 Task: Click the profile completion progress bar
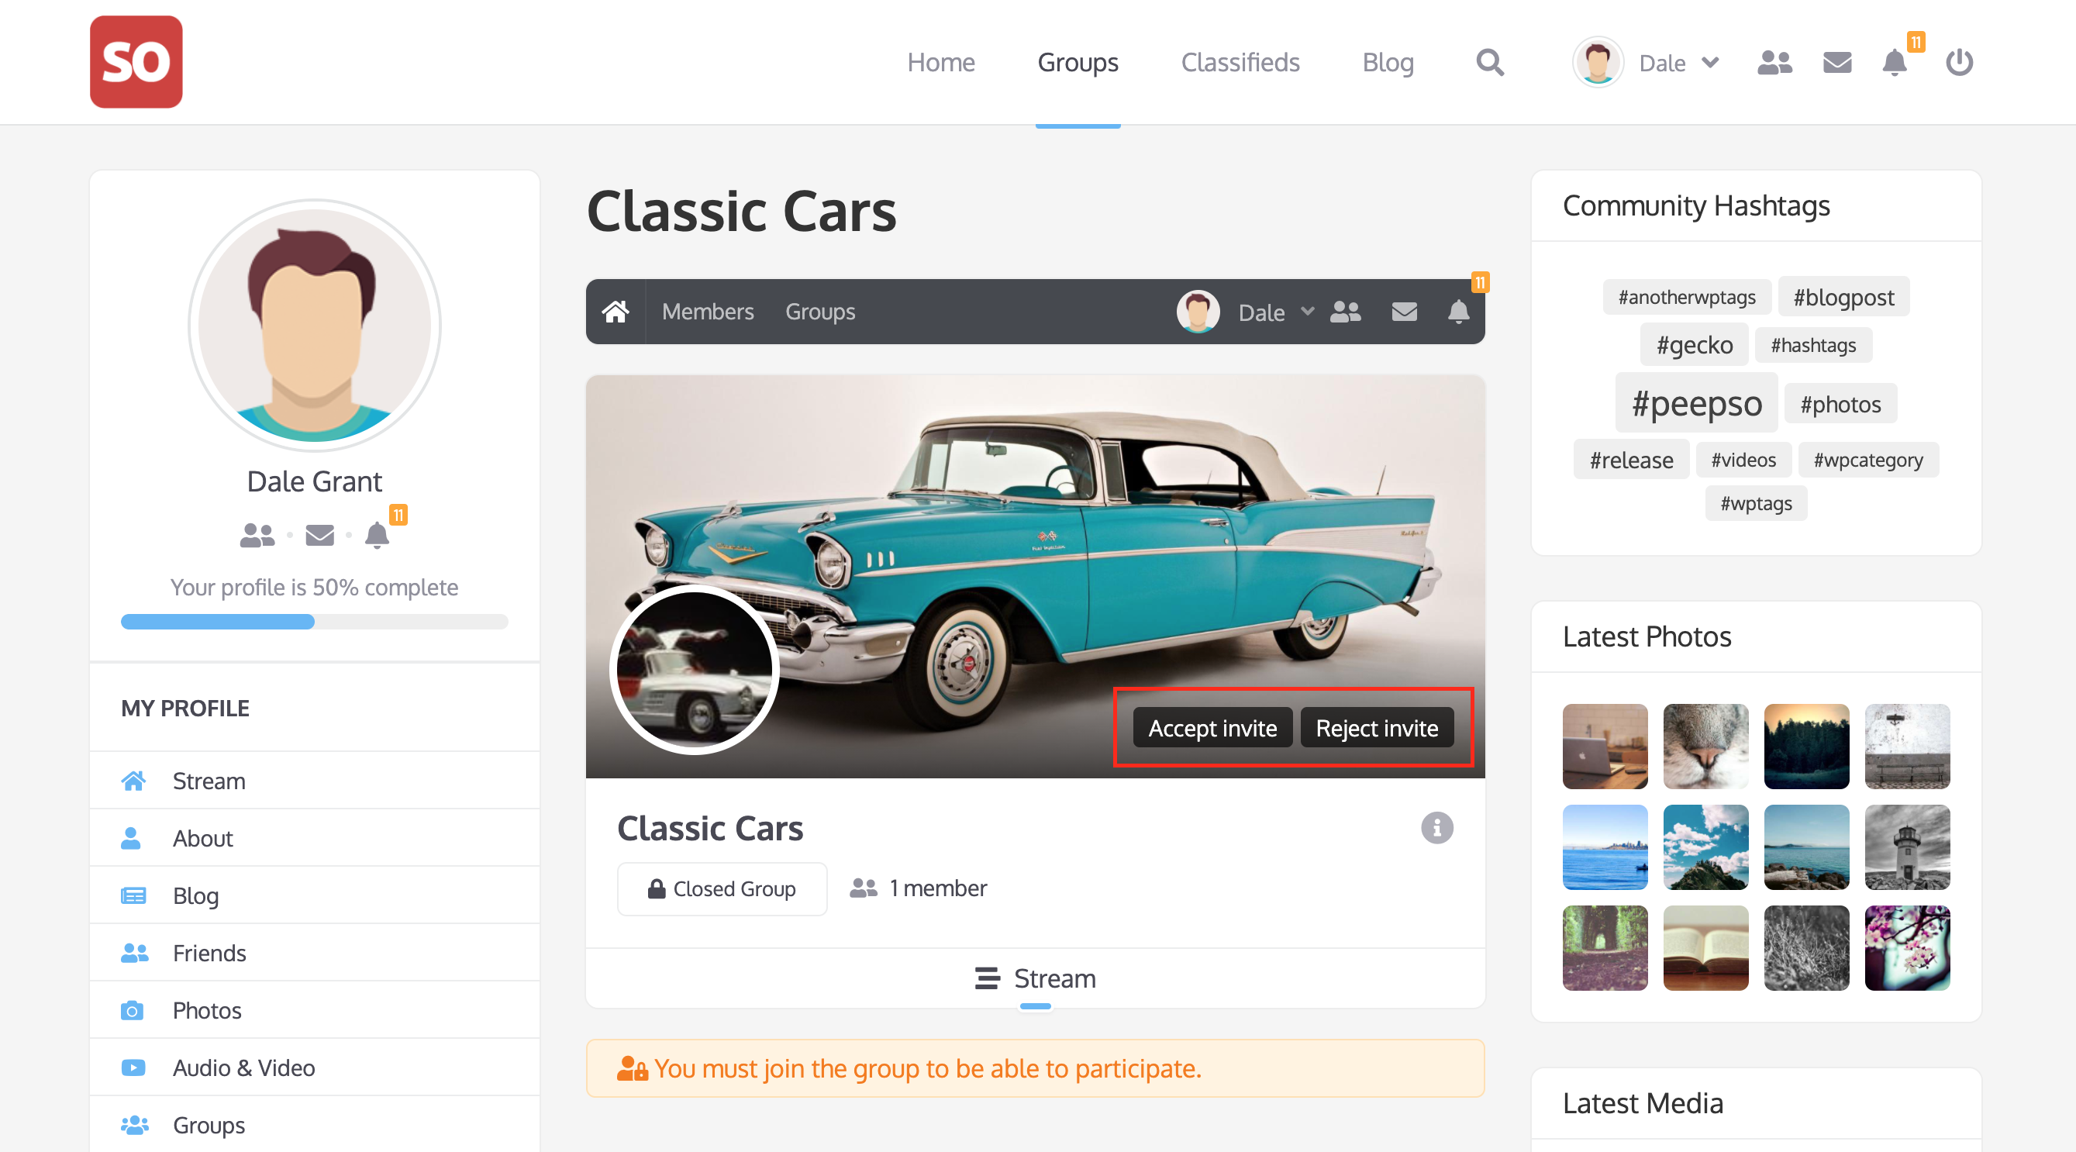point(314,621)
